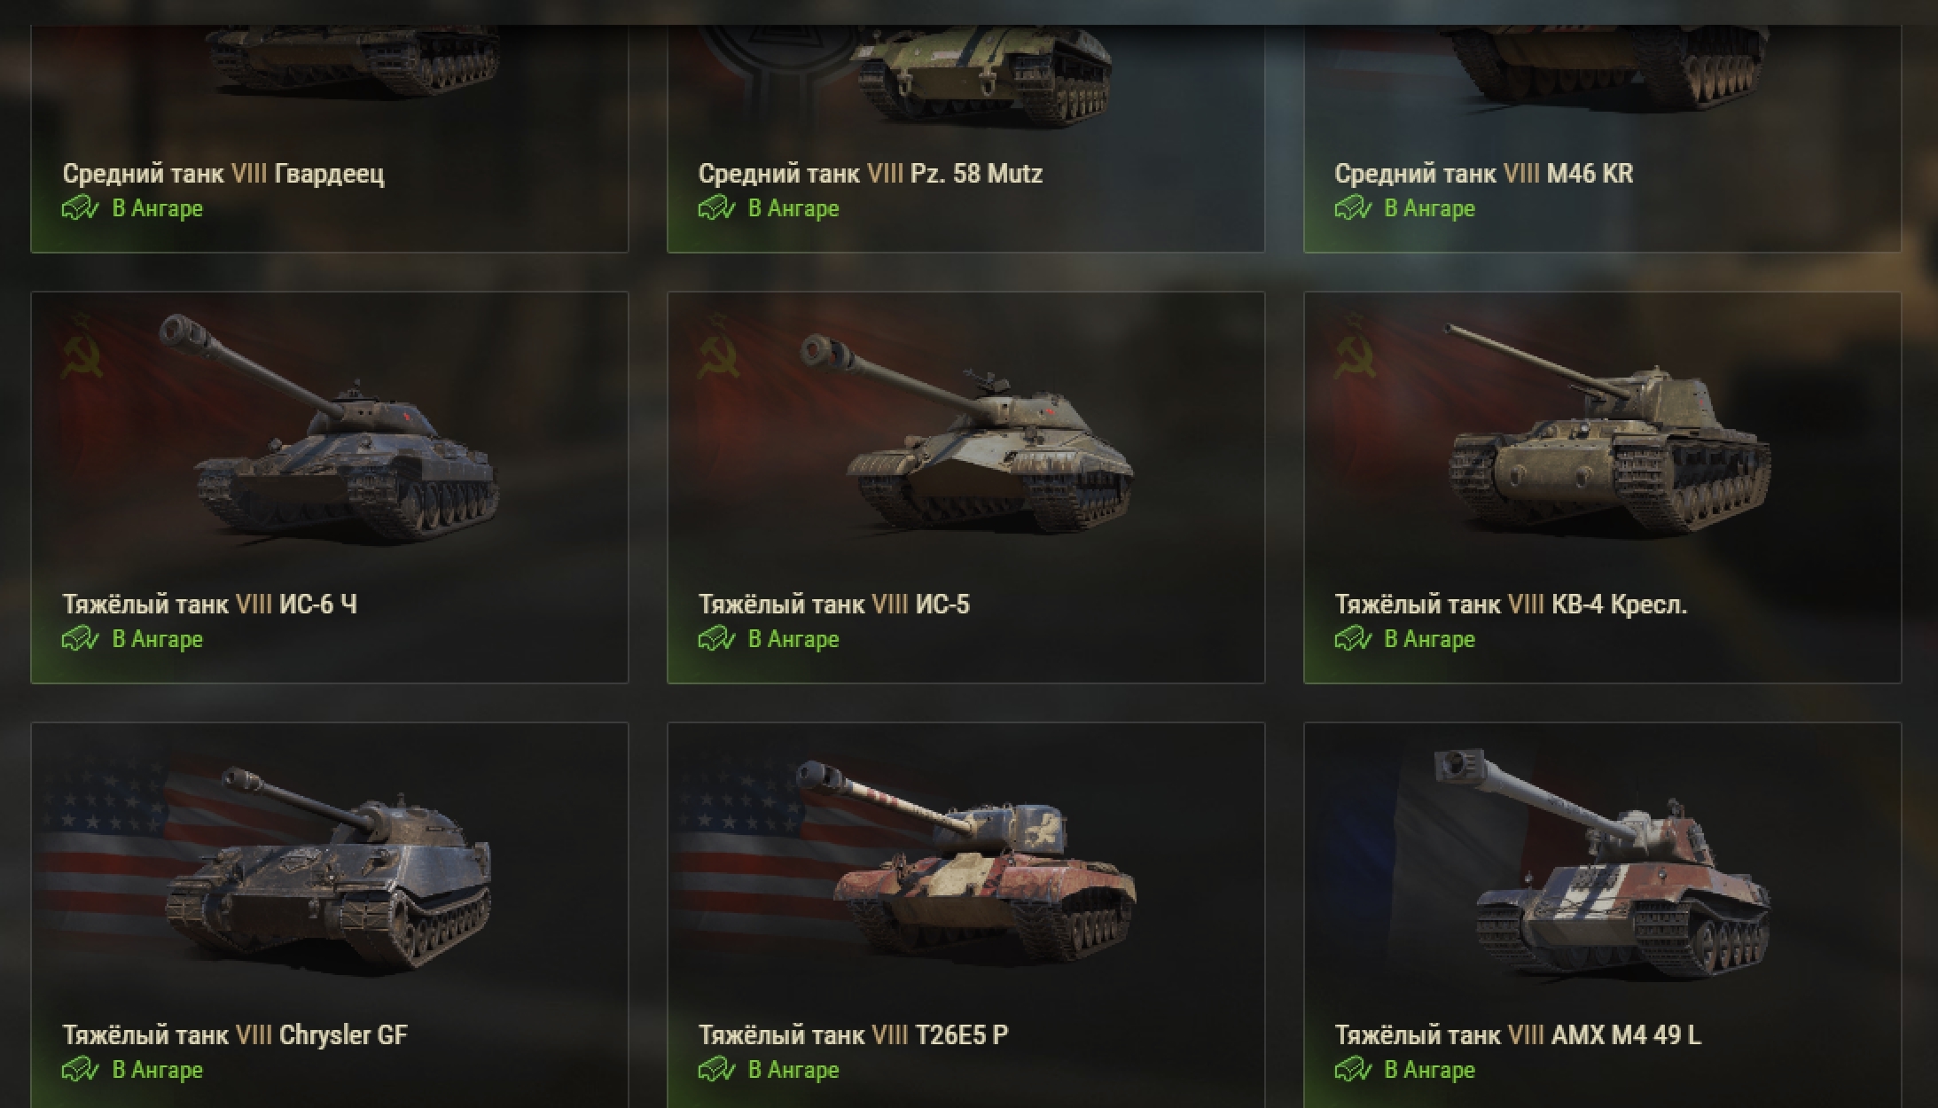Click hangar icon under ИС-5

717,639
